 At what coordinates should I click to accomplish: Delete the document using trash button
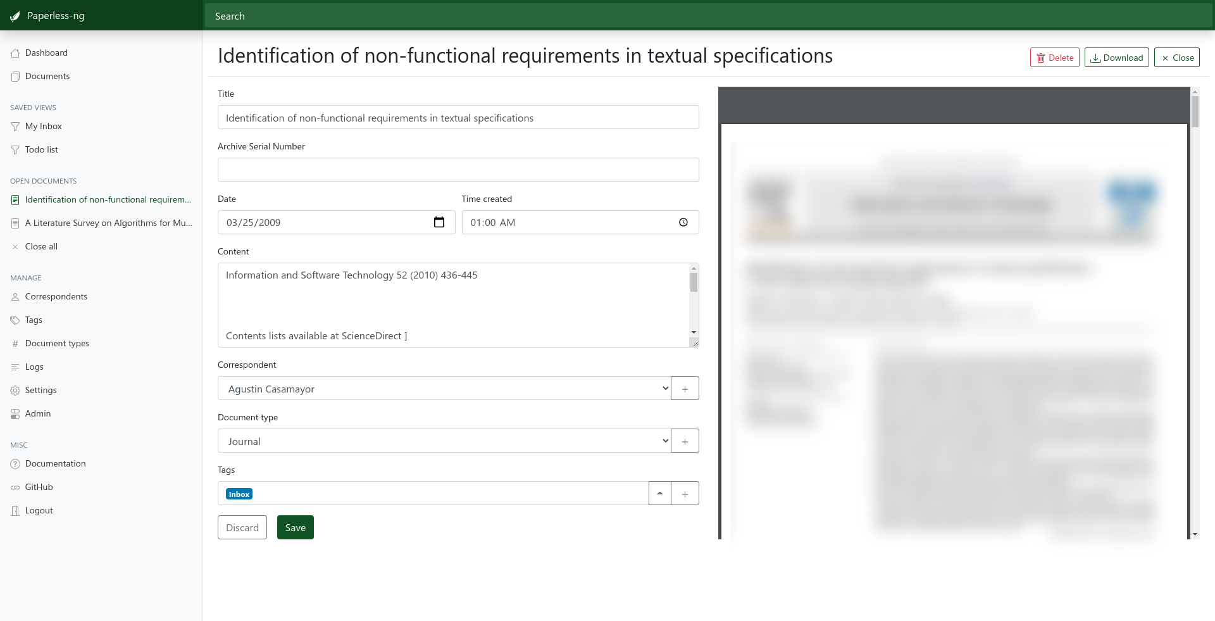point(1054,58)
